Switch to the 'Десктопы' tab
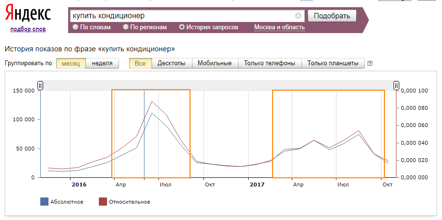442x220 pixels. click(172, 63)
